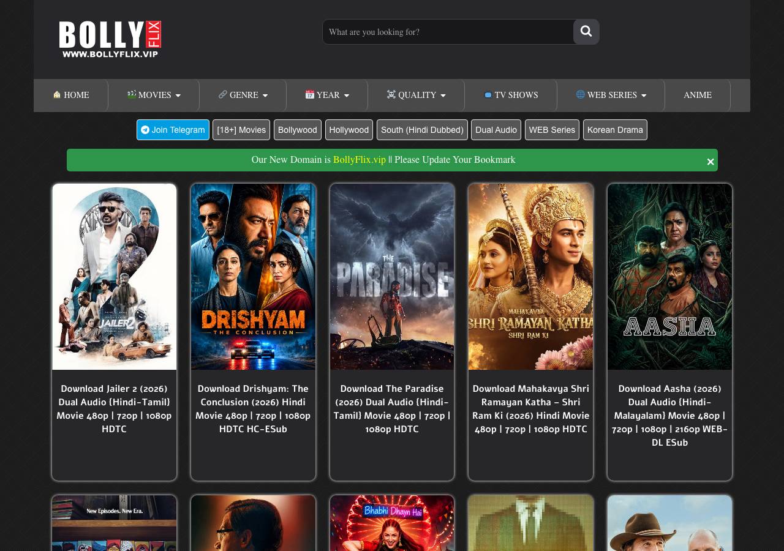The image size is (784, 551).
Task: Select the Korean Drama category button
Action: (615, 130)
